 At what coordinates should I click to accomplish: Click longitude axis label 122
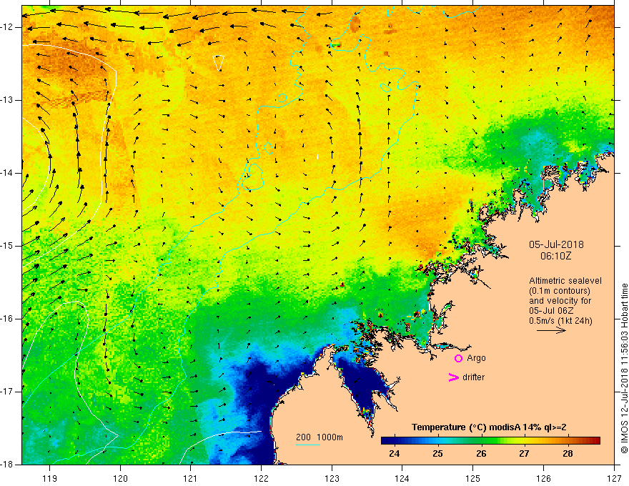click(x=261, y=478)
